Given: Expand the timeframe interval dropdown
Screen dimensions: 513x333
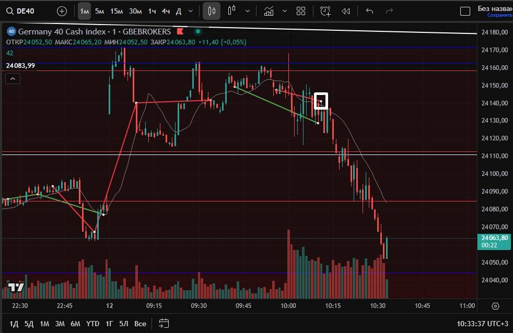Looking at the screenshot, I should 191,11.
